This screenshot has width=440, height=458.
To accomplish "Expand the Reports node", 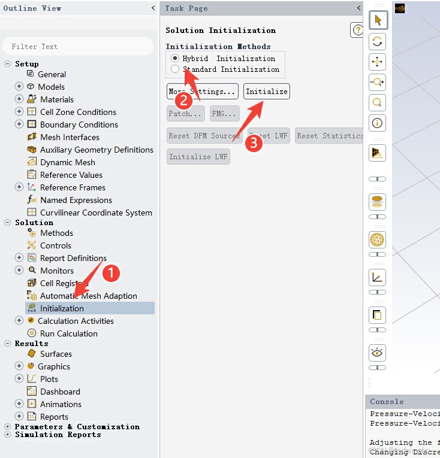I will pos(19,416).
